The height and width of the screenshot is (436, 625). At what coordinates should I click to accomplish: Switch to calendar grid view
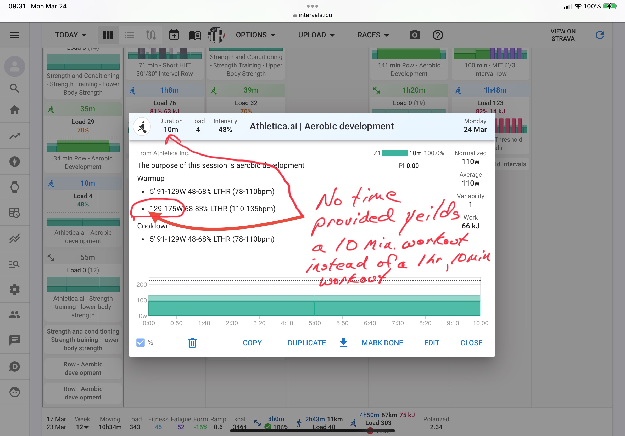tap(108, 35)
